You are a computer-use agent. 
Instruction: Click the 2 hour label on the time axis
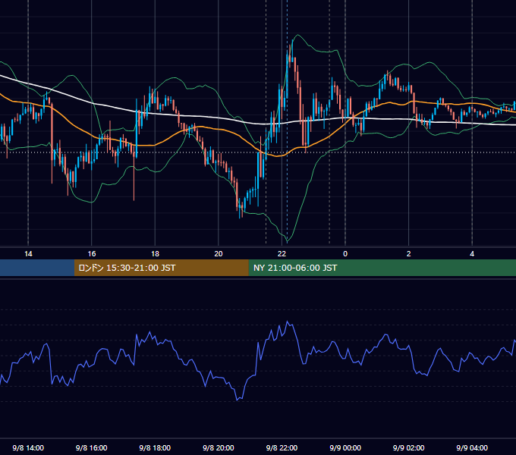409,254
